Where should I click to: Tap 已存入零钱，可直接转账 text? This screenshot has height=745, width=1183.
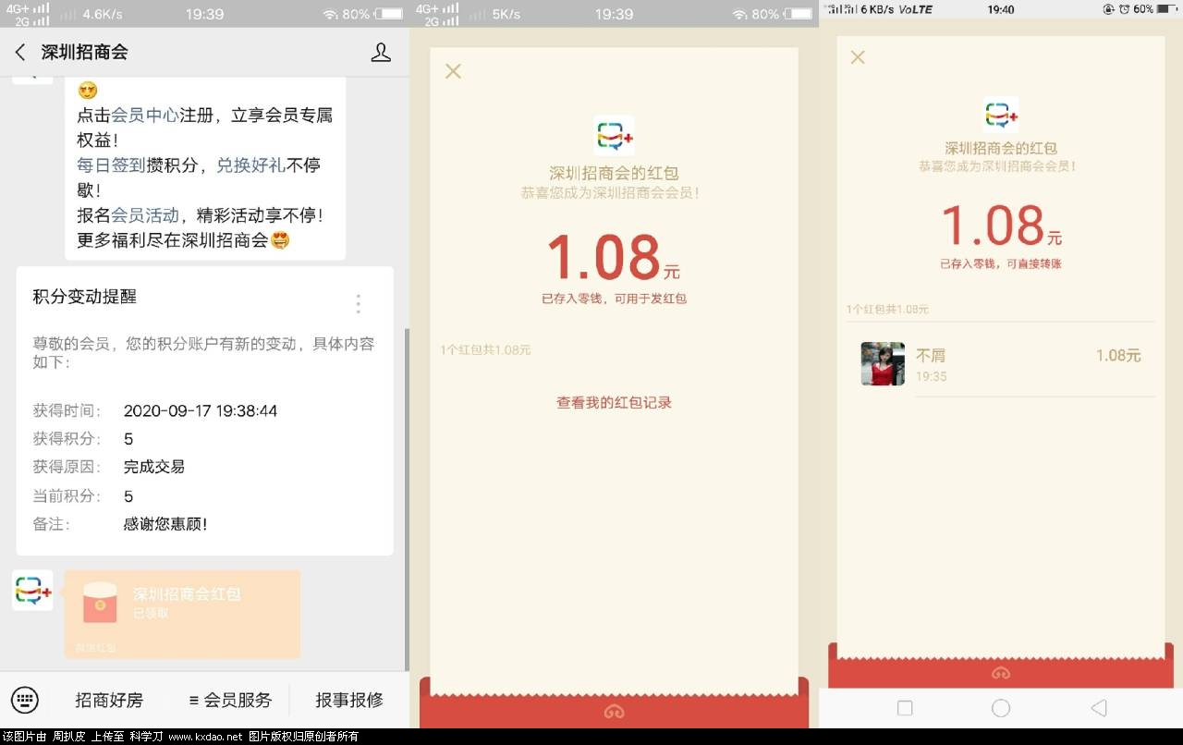point(1001,264)
